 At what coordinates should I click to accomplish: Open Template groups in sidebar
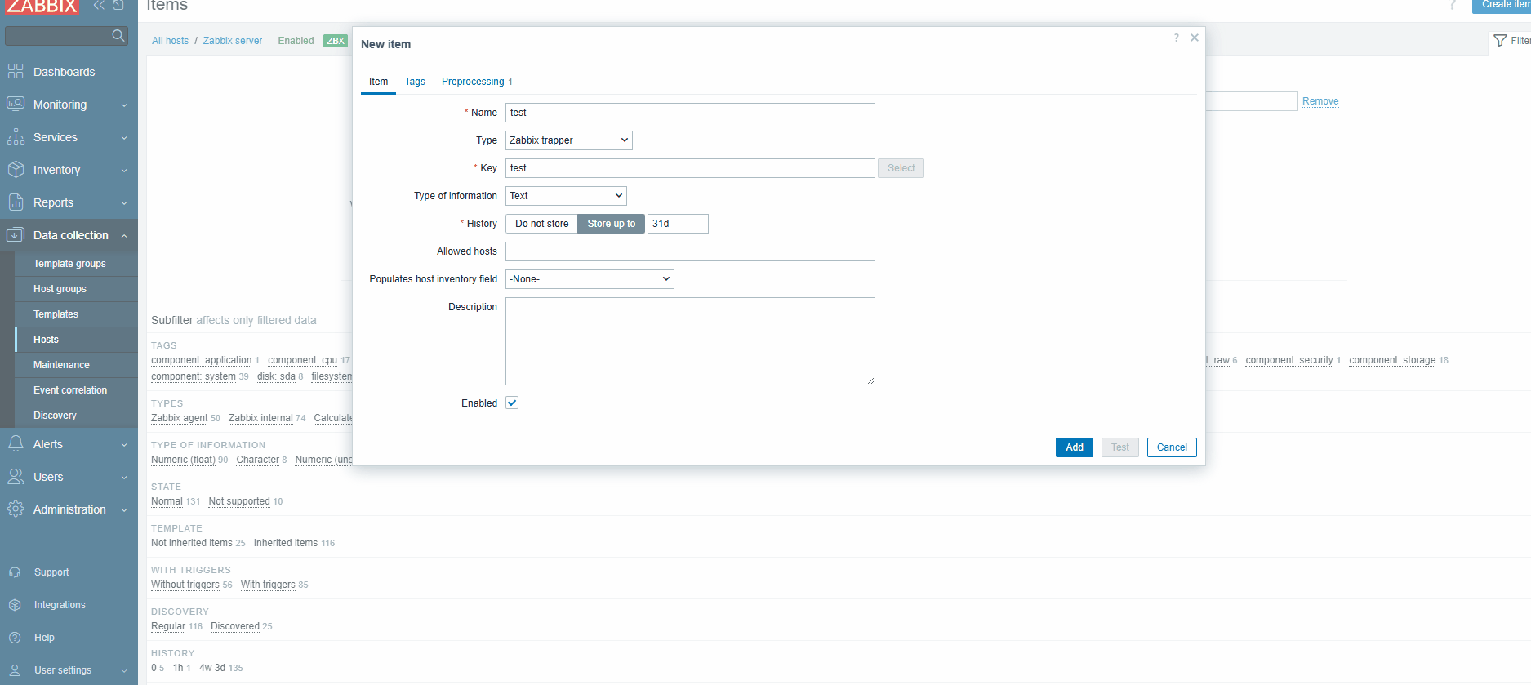[x=69, y=264]
